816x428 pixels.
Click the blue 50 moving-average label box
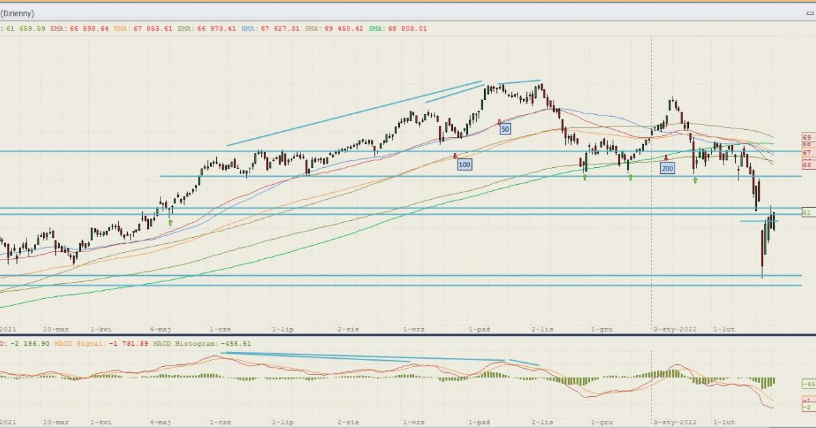pos(505,128)
